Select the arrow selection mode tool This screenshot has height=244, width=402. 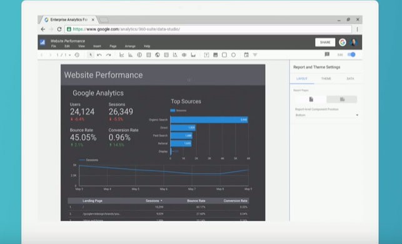tap(90, 55)
